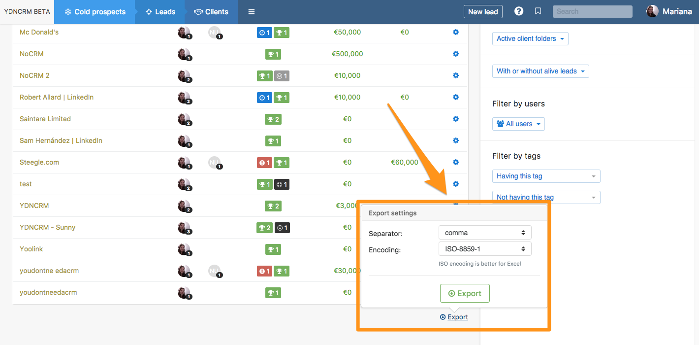This screenshot has width=699, height=345.
Task: Open the help question mark icon
Action: (518, 11)
